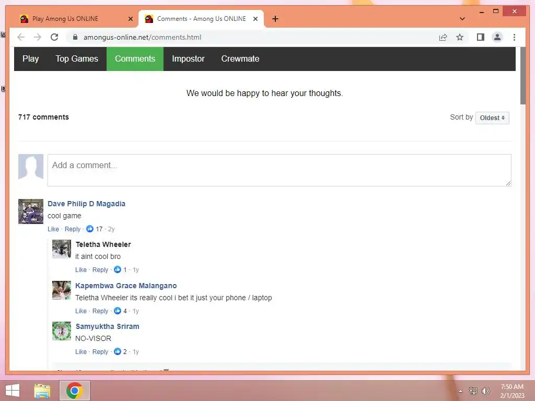This screenshot has height=401, width=535.
Task: Open the Play menu item
Action: point(31,59)
